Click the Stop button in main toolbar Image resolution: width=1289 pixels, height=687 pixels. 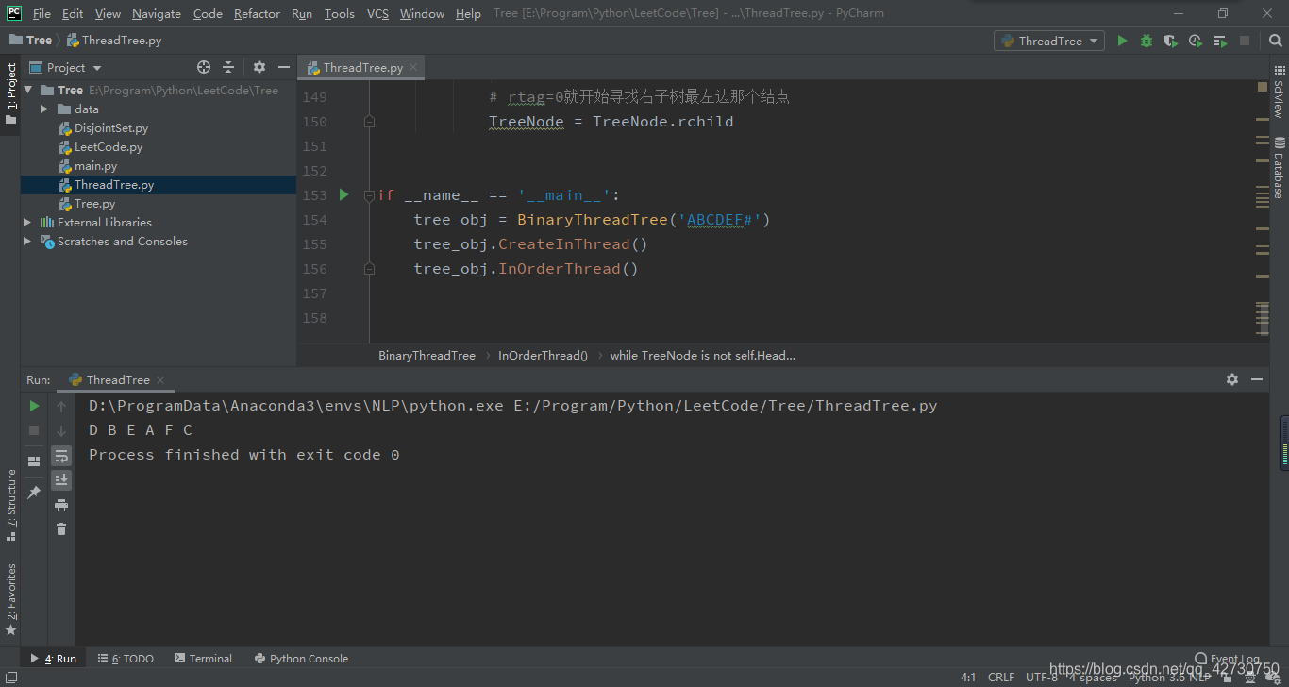1245,41
